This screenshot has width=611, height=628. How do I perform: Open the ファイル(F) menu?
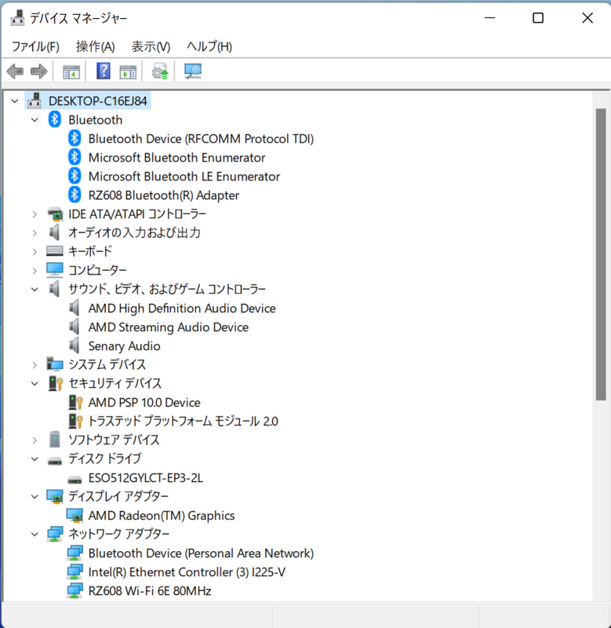(x=35, y=46)
